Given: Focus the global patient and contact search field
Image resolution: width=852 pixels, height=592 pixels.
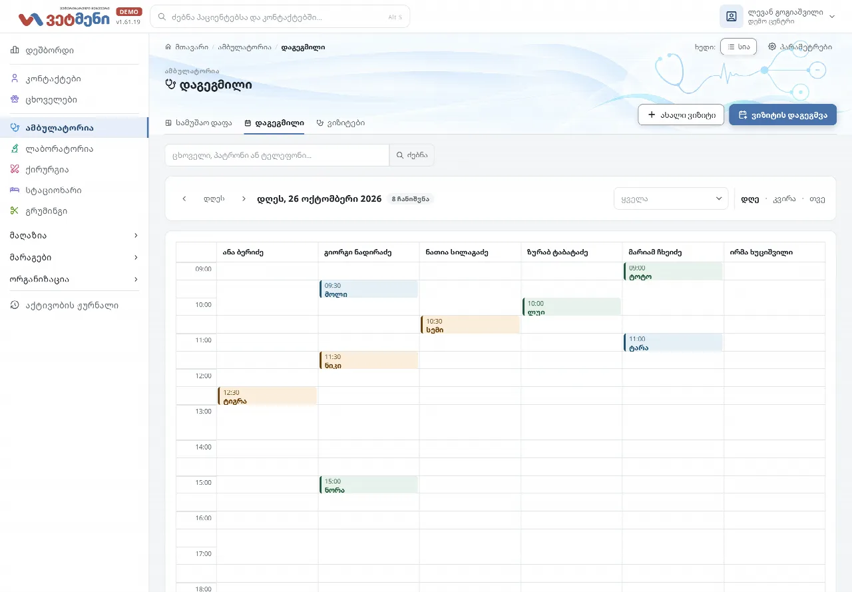Looking at the screenshot, I should (280, 17).
